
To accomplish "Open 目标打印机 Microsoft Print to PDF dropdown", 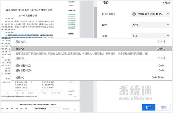I will click(151, 14).
